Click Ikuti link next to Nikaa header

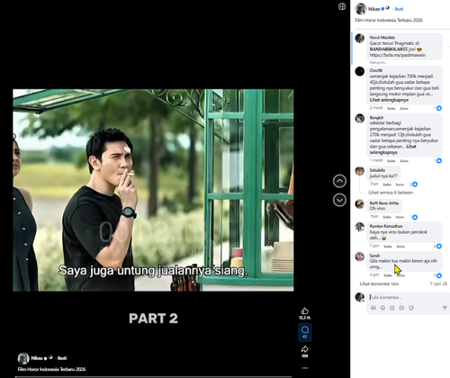point(399,9)
